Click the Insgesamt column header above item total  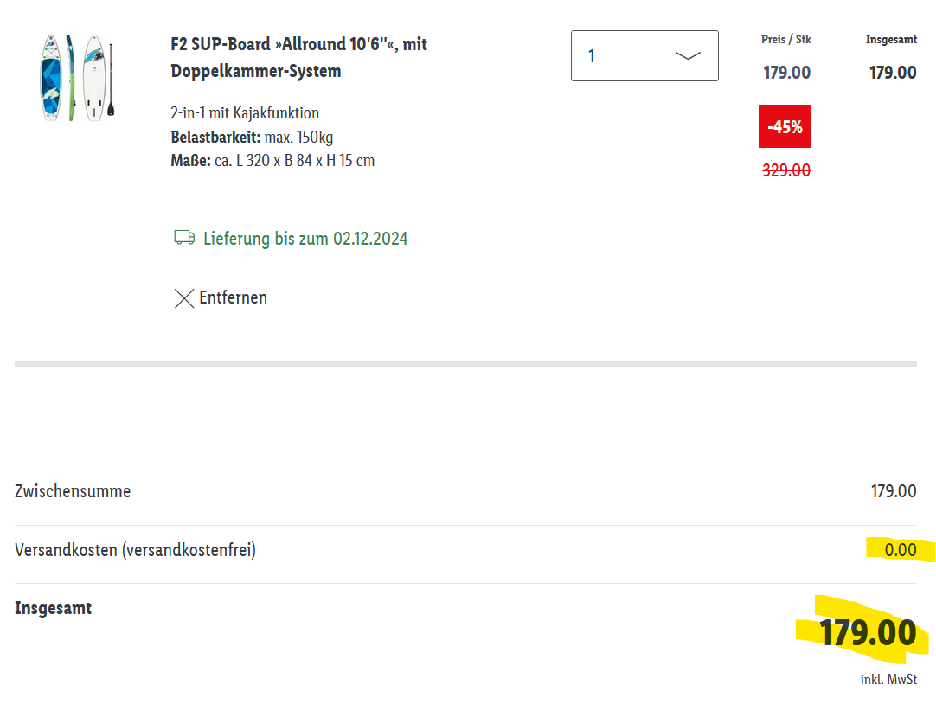tap(890, 39)
